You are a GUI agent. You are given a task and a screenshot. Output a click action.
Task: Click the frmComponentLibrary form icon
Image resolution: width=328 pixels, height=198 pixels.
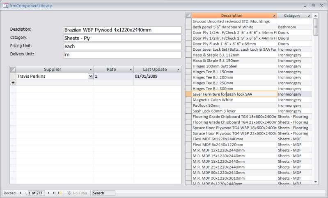tap(5, 6)
